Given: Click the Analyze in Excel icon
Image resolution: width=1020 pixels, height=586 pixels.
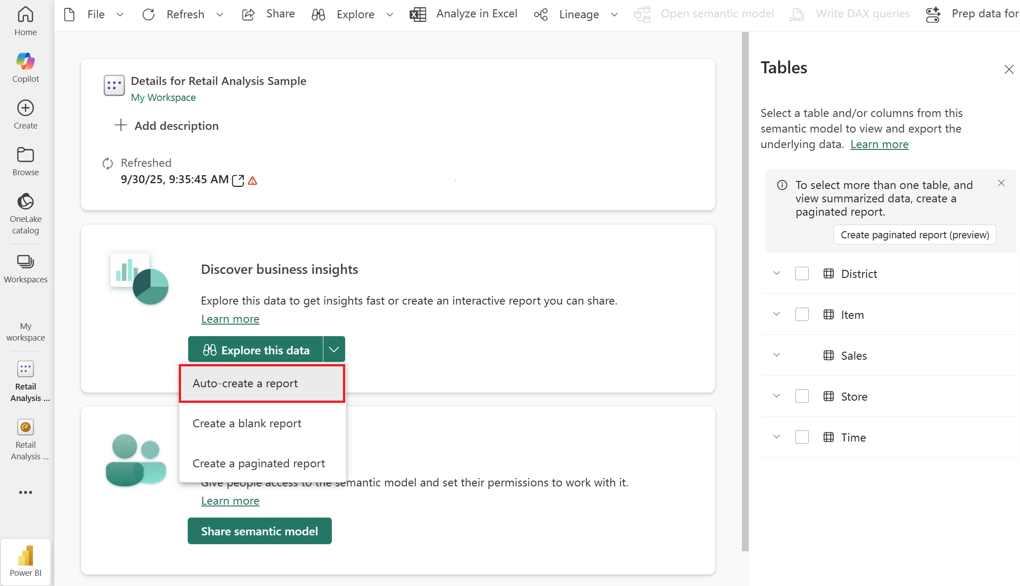Looking at the screenshot, I should 418,14.
